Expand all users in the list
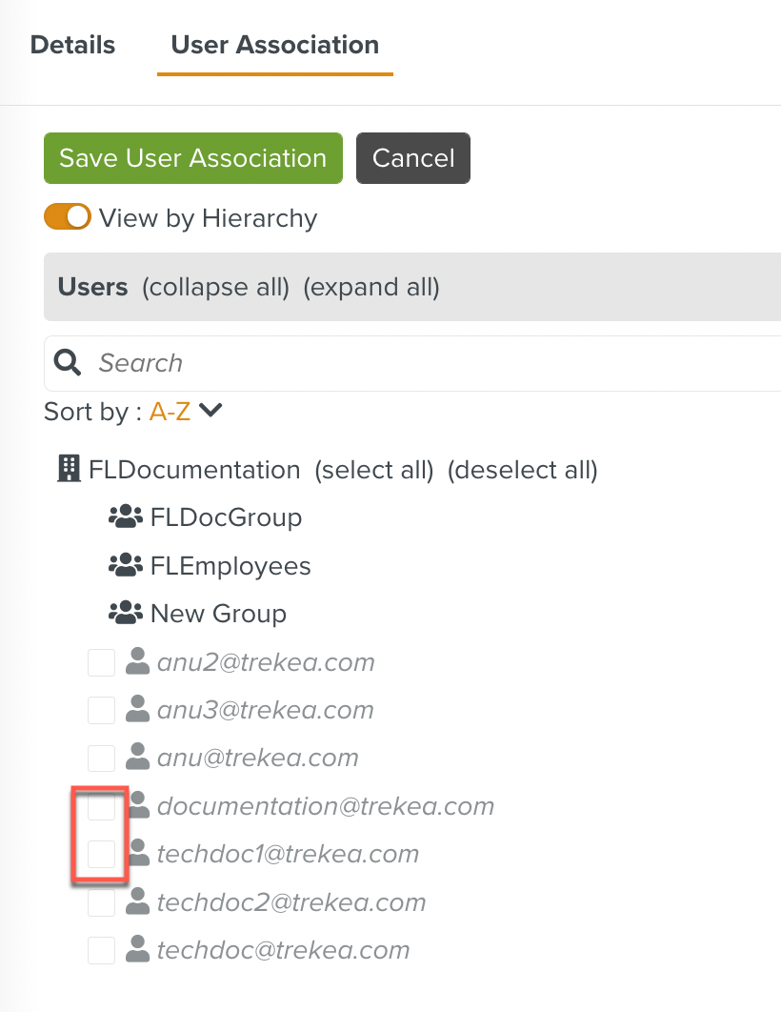This screenshot has height=1012, width=781. pyautogui.click(x=371, y=287)
